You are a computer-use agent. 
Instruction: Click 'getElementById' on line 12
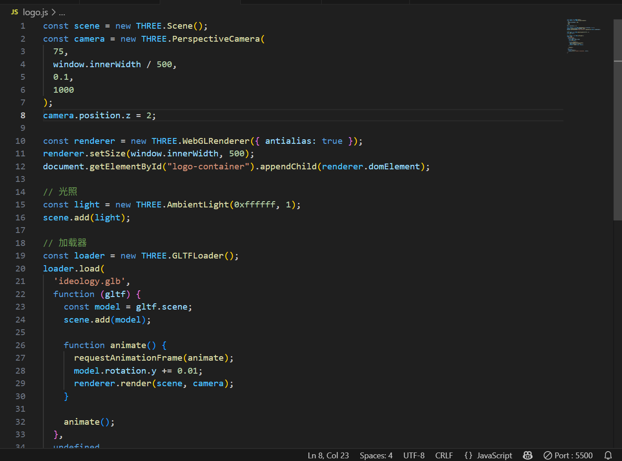coord(126,167)
